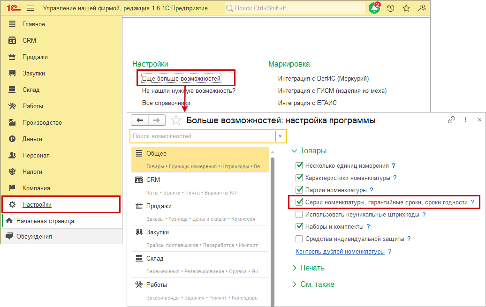Toggle Несколько единиц измерения checkbox
Screen dimensions: 486x307
299,165
